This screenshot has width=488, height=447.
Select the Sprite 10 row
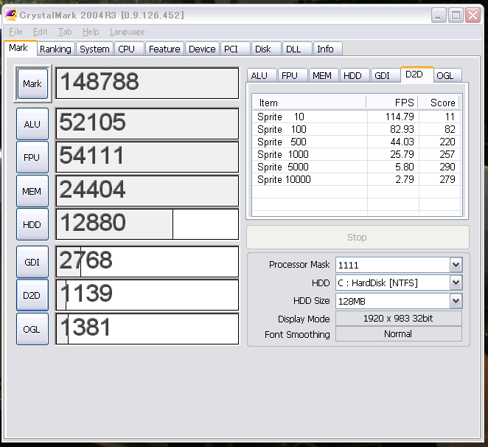[x=357, y=117]
